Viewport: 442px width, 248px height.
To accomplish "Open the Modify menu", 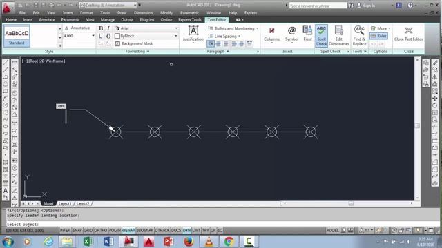I will pos(166,13).
